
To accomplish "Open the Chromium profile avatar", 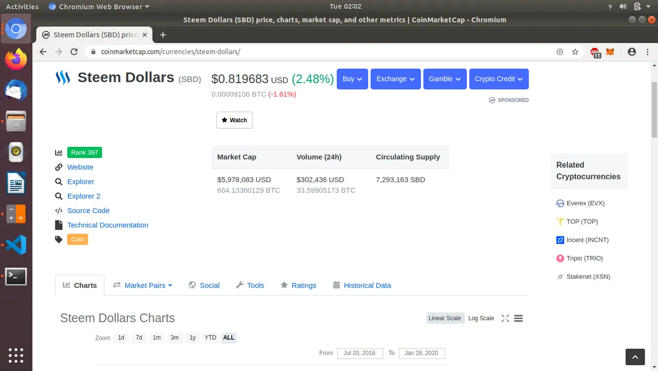I will 632,52.
